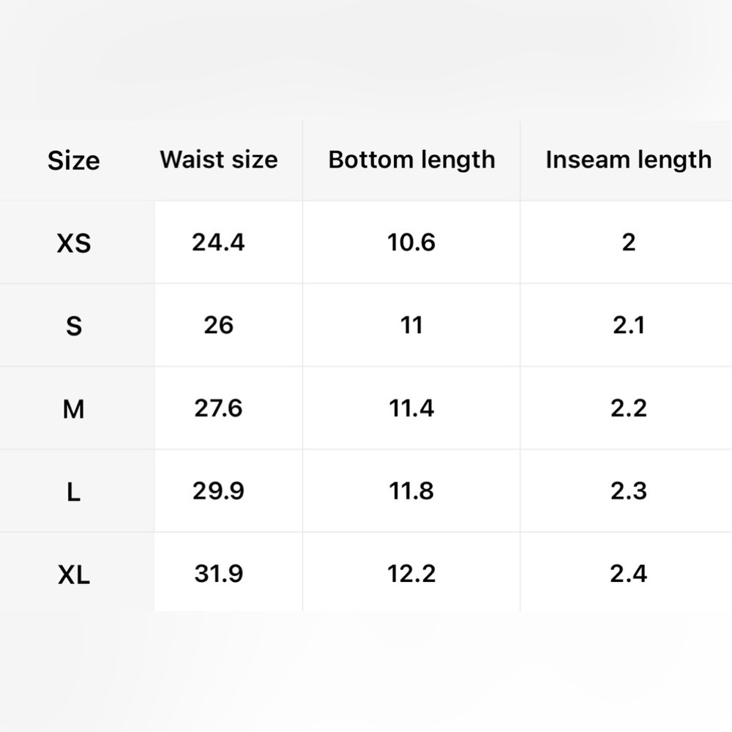Image resolution: width=732 pixels, height=732 pixels.
Task: Choose the XS size row label
Action: tap(74, 243)
